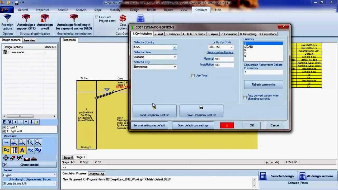Switch to 7. Excavation tab
338x190 pixels.
pos(229,34)
